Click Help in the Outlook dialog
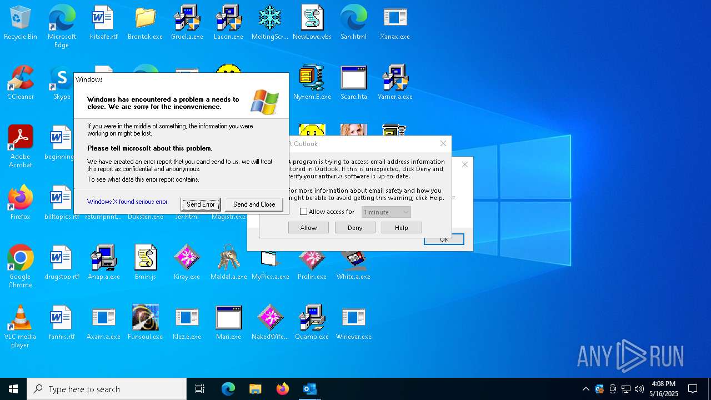This screenshot has height=400, width=711. (x=402, y=228)
